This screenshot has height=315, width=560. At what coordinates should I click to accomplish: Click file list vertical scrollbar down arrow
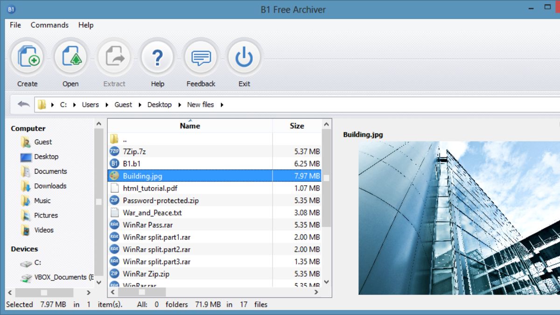pos(327,282)
